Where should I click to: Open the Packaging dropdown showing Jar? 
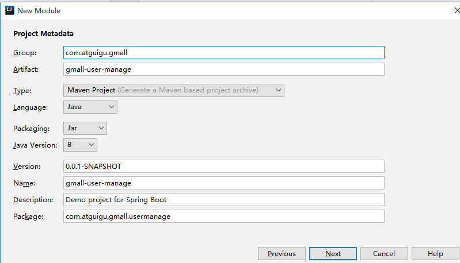[85, 128]
